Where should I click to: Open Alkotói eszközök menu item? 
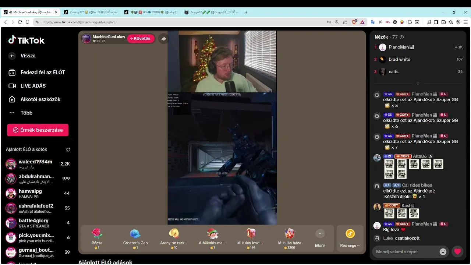click(34, 99)
